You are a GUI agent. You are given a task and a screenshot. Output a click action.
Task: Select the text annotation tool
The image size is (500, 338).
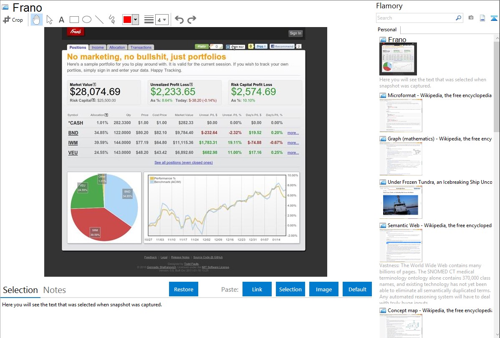[x=61, y=20]
